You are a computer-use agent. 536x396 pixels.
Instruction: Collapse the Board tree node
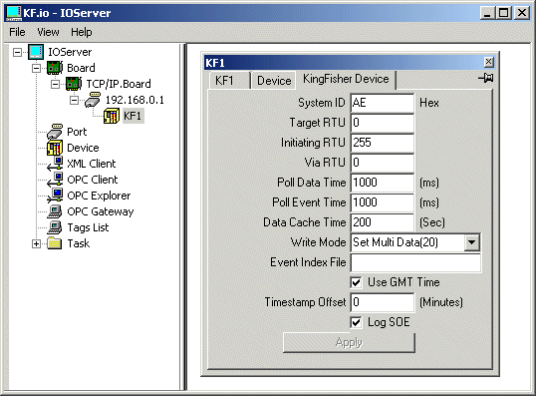click(x=36, y=68)
